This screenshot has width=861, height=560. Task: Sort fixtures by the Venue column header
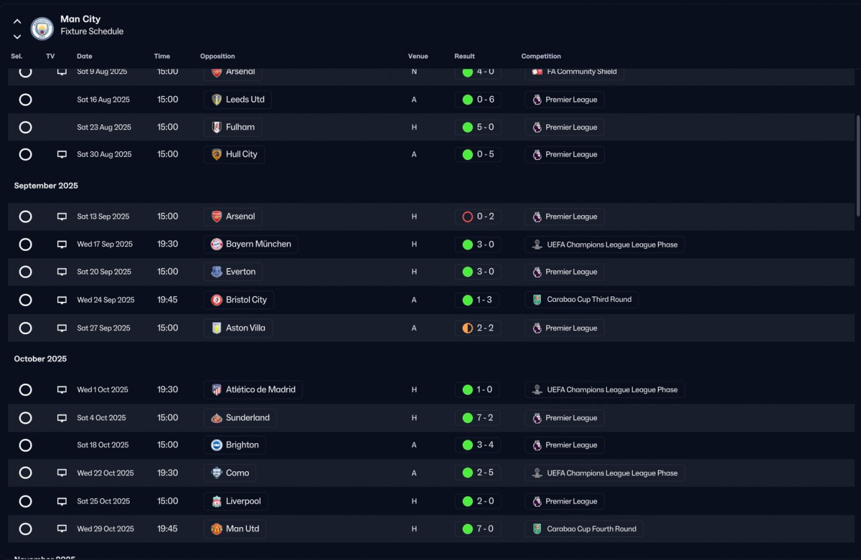point(418,56)
